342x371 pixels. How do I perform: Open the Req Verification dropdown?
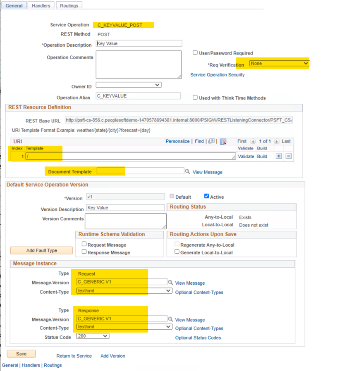click(306, 63)
